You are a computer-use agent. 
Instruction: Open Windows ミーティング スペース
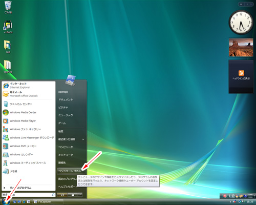[29, 163]
